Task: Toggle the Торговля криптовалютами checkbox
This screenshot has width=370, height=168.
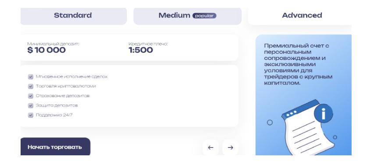Action: (31, 87)
